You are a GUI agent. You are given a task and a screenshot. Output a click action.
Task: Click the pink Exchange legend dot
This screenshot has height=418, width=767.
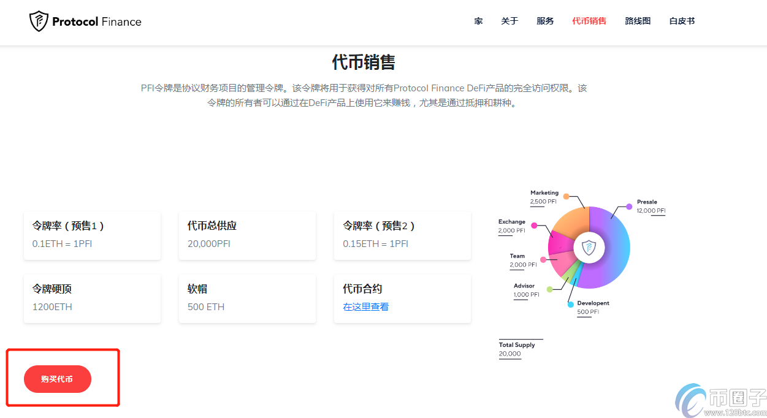pos(534,226)
